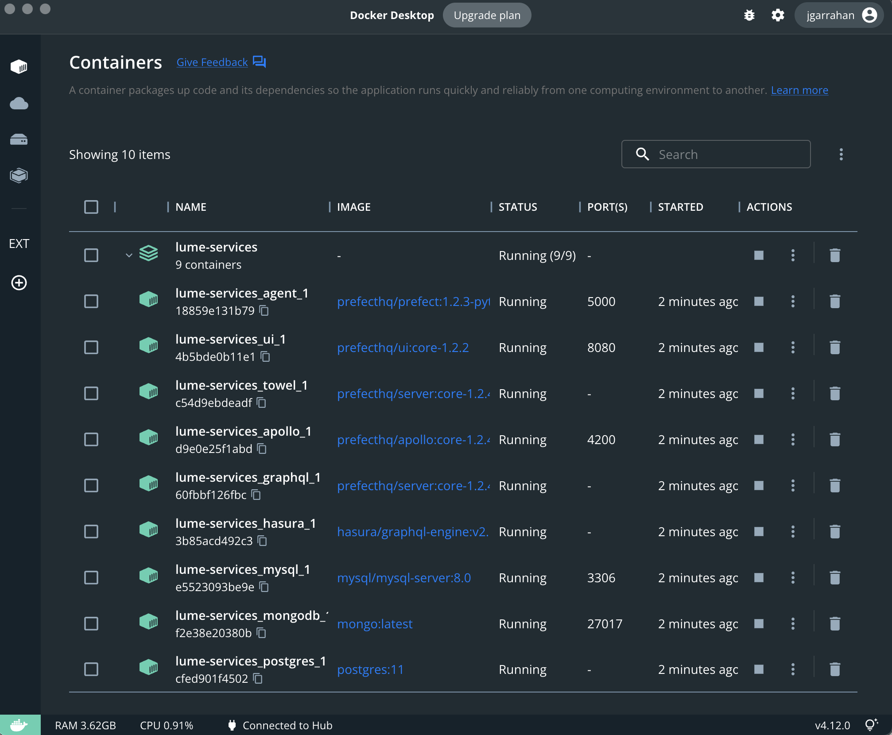The height and width of the screenshot is (735, 892).
Task: Check the lume-services_mysql_1 checkbox
Action: pos(91,577)
